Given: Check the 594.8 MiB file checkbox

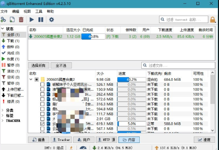Looking at the screenshot, I should (x=42, y=109).
